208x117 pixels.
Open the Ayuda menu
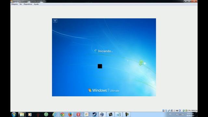[x=36, y=4]
